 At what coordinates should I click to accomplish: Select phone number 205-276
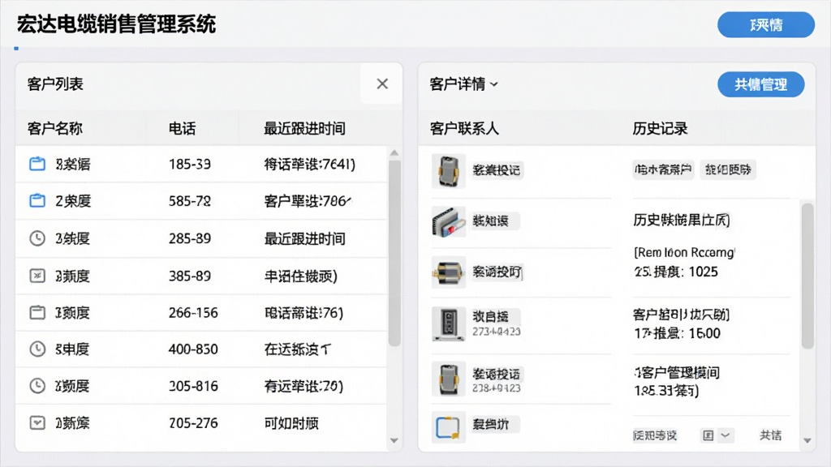[193, 423]
